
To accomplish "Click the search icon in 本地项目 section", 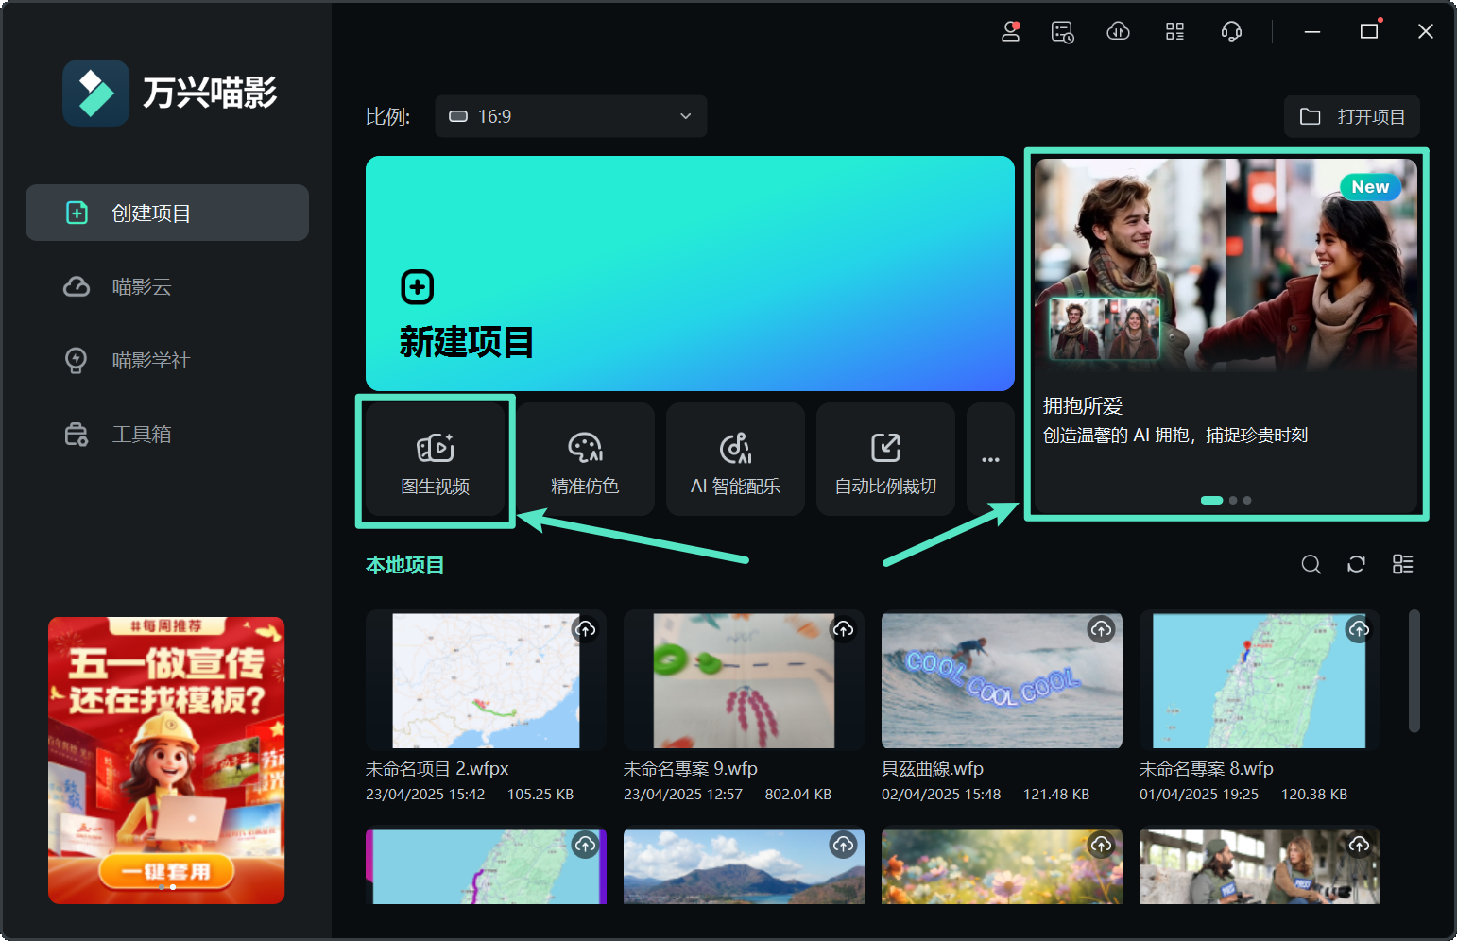I will click(1311, 564).
